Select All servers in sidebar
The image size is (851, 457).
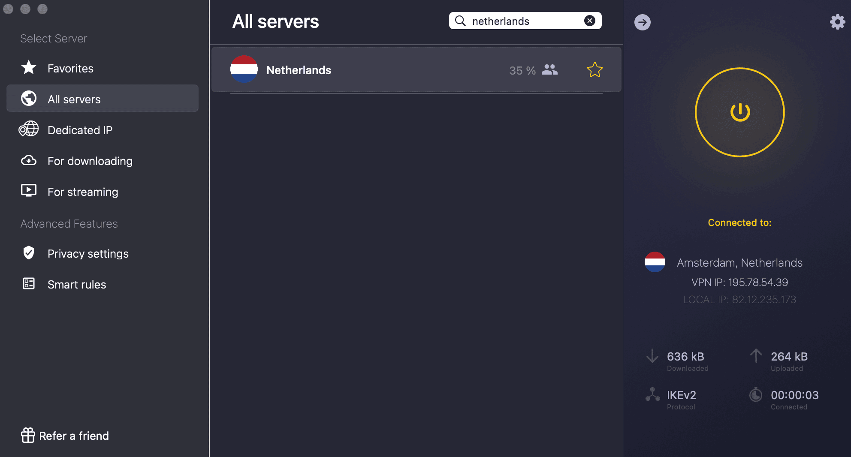pyautogui.click(x=103, y=99)
